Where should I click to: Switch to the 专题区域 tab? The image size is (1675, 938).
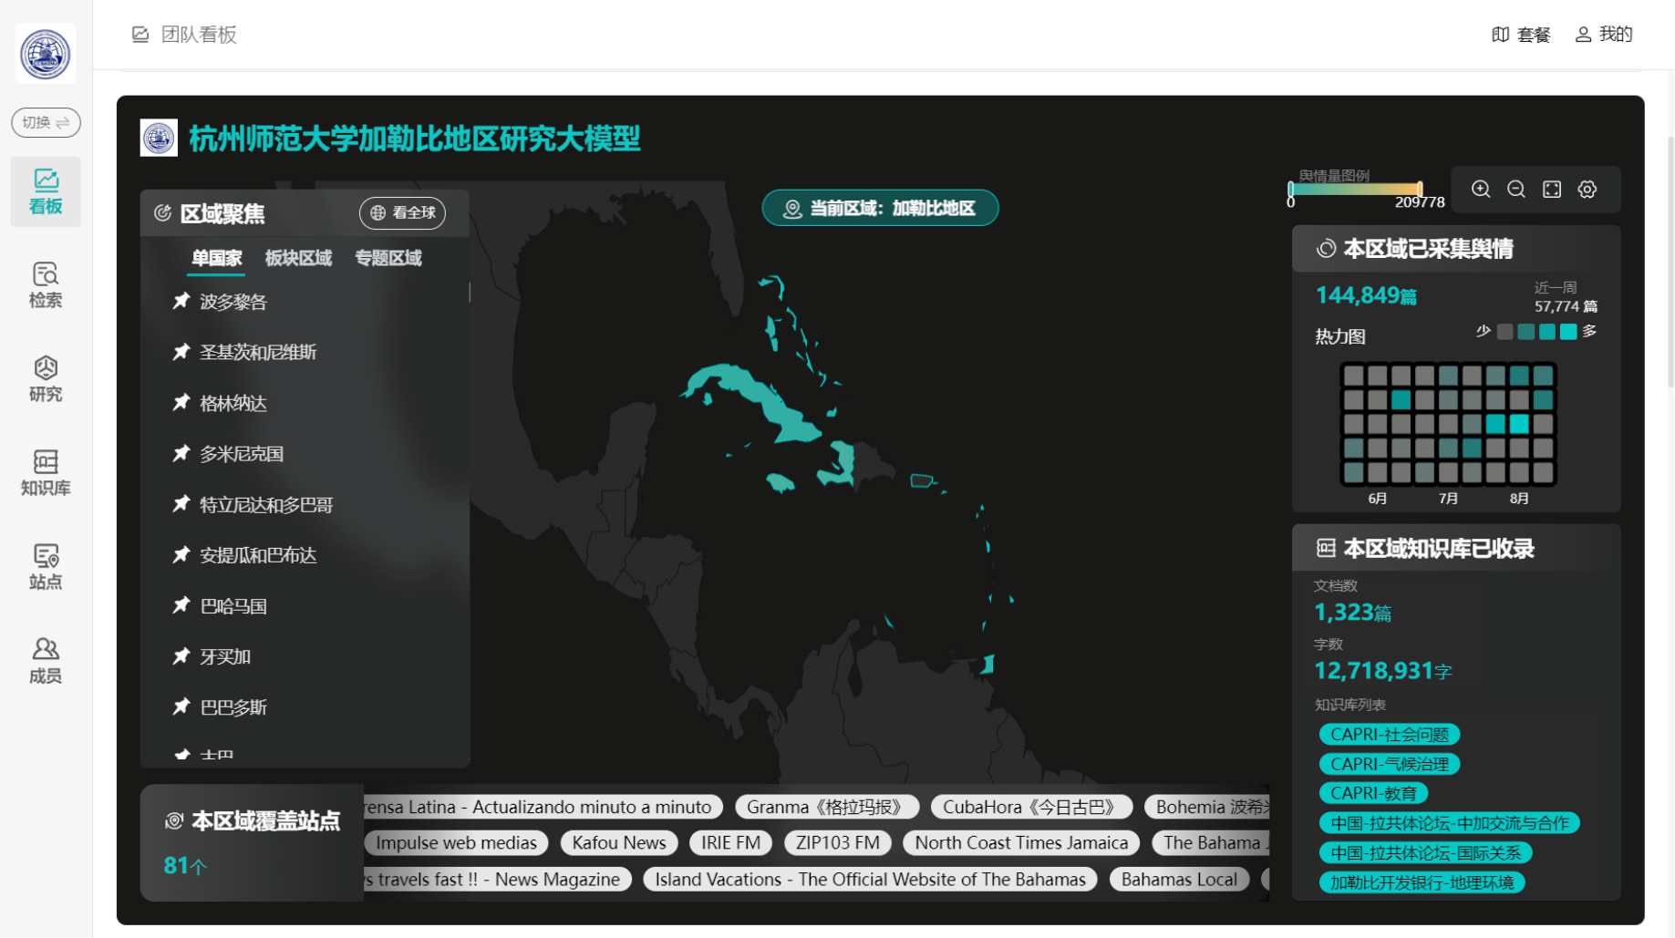click(x=388, y=258)
